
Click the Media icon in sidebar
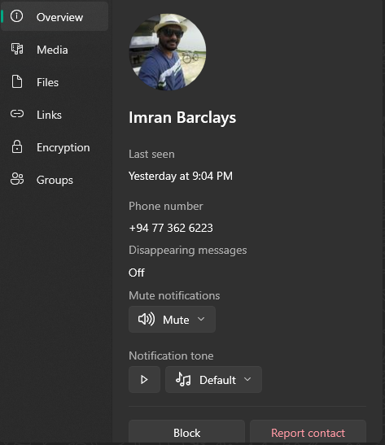17,49
